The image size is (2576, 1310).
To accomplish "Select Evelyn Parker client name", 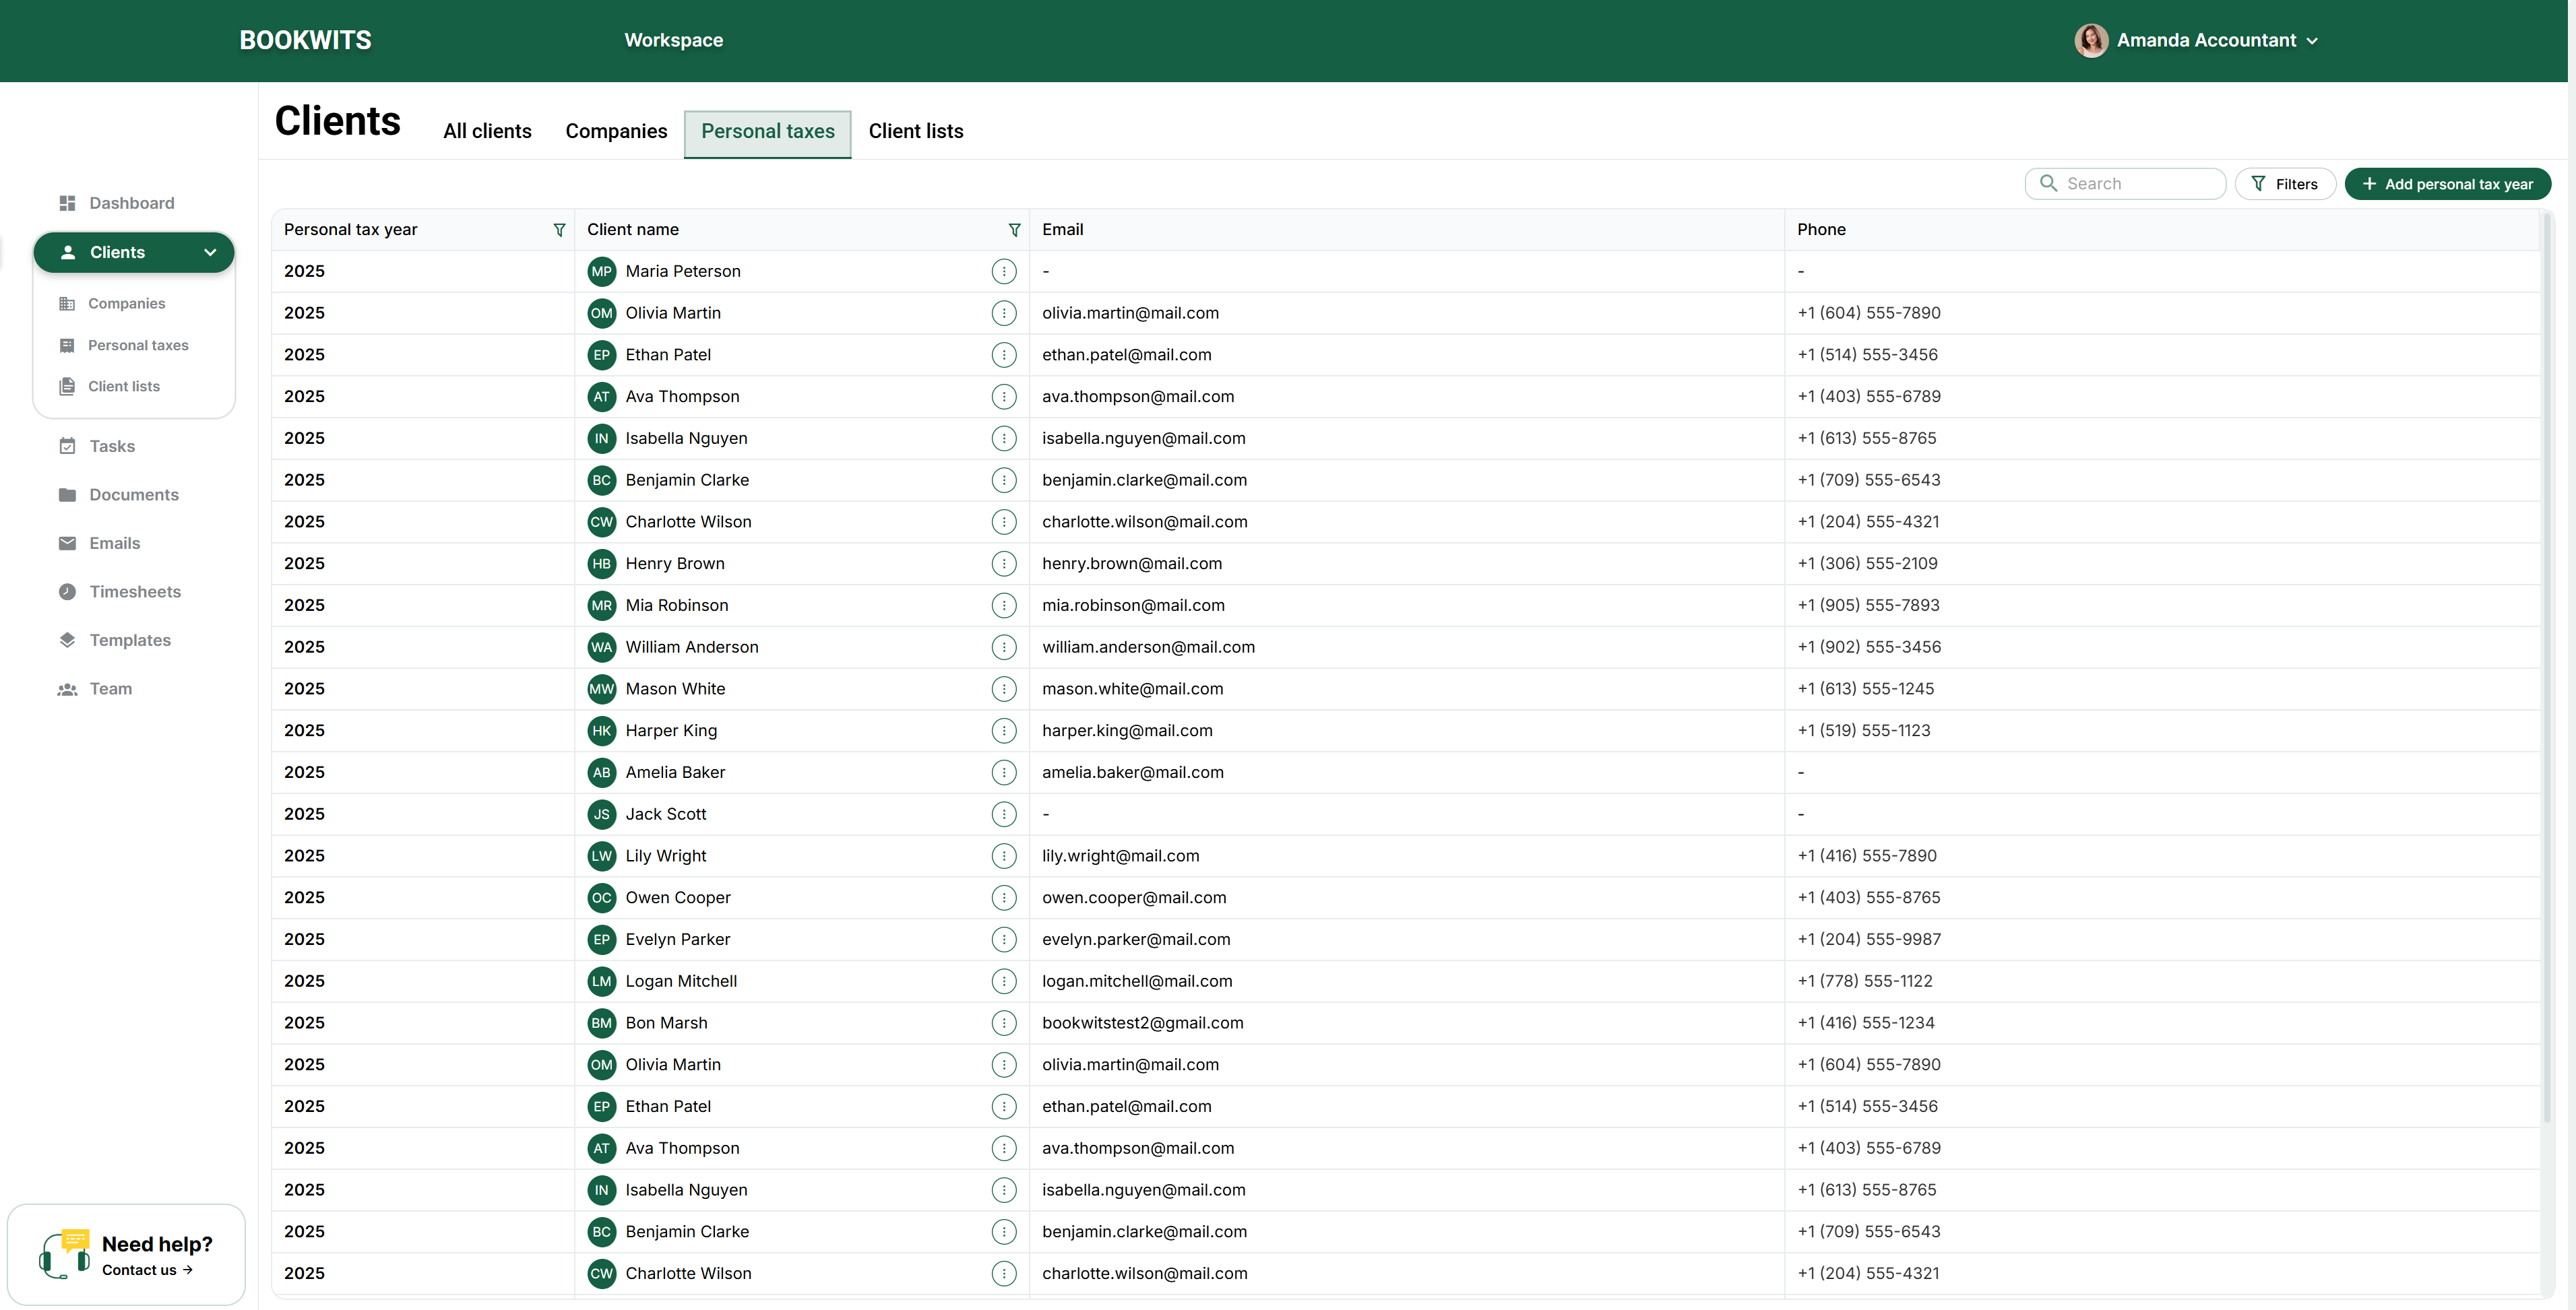I will pos(677,940).
